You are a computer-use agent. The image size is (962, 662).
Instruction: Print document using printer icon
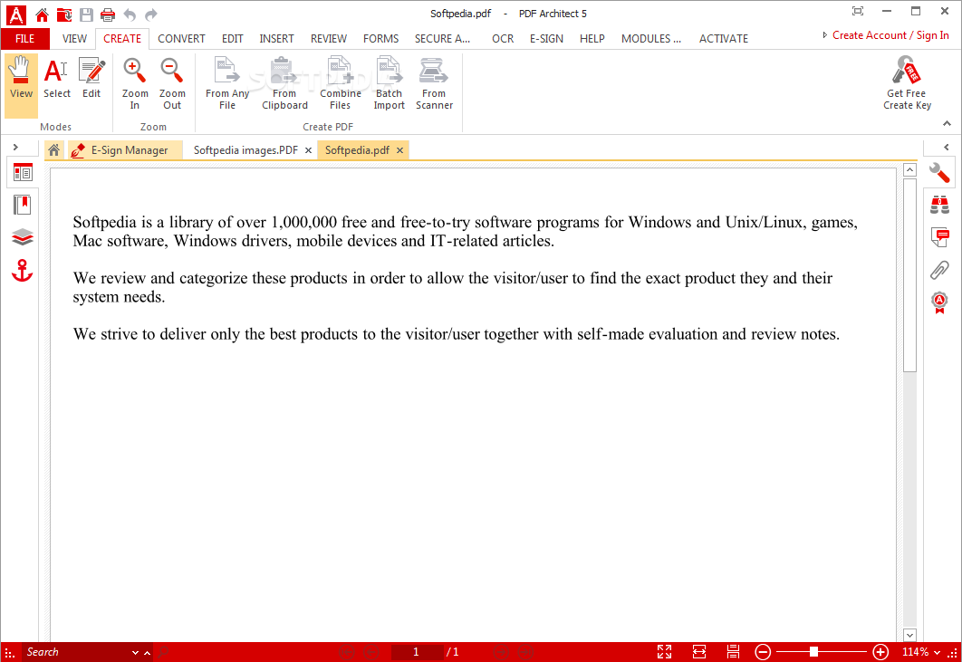click(x=108, y=14)
